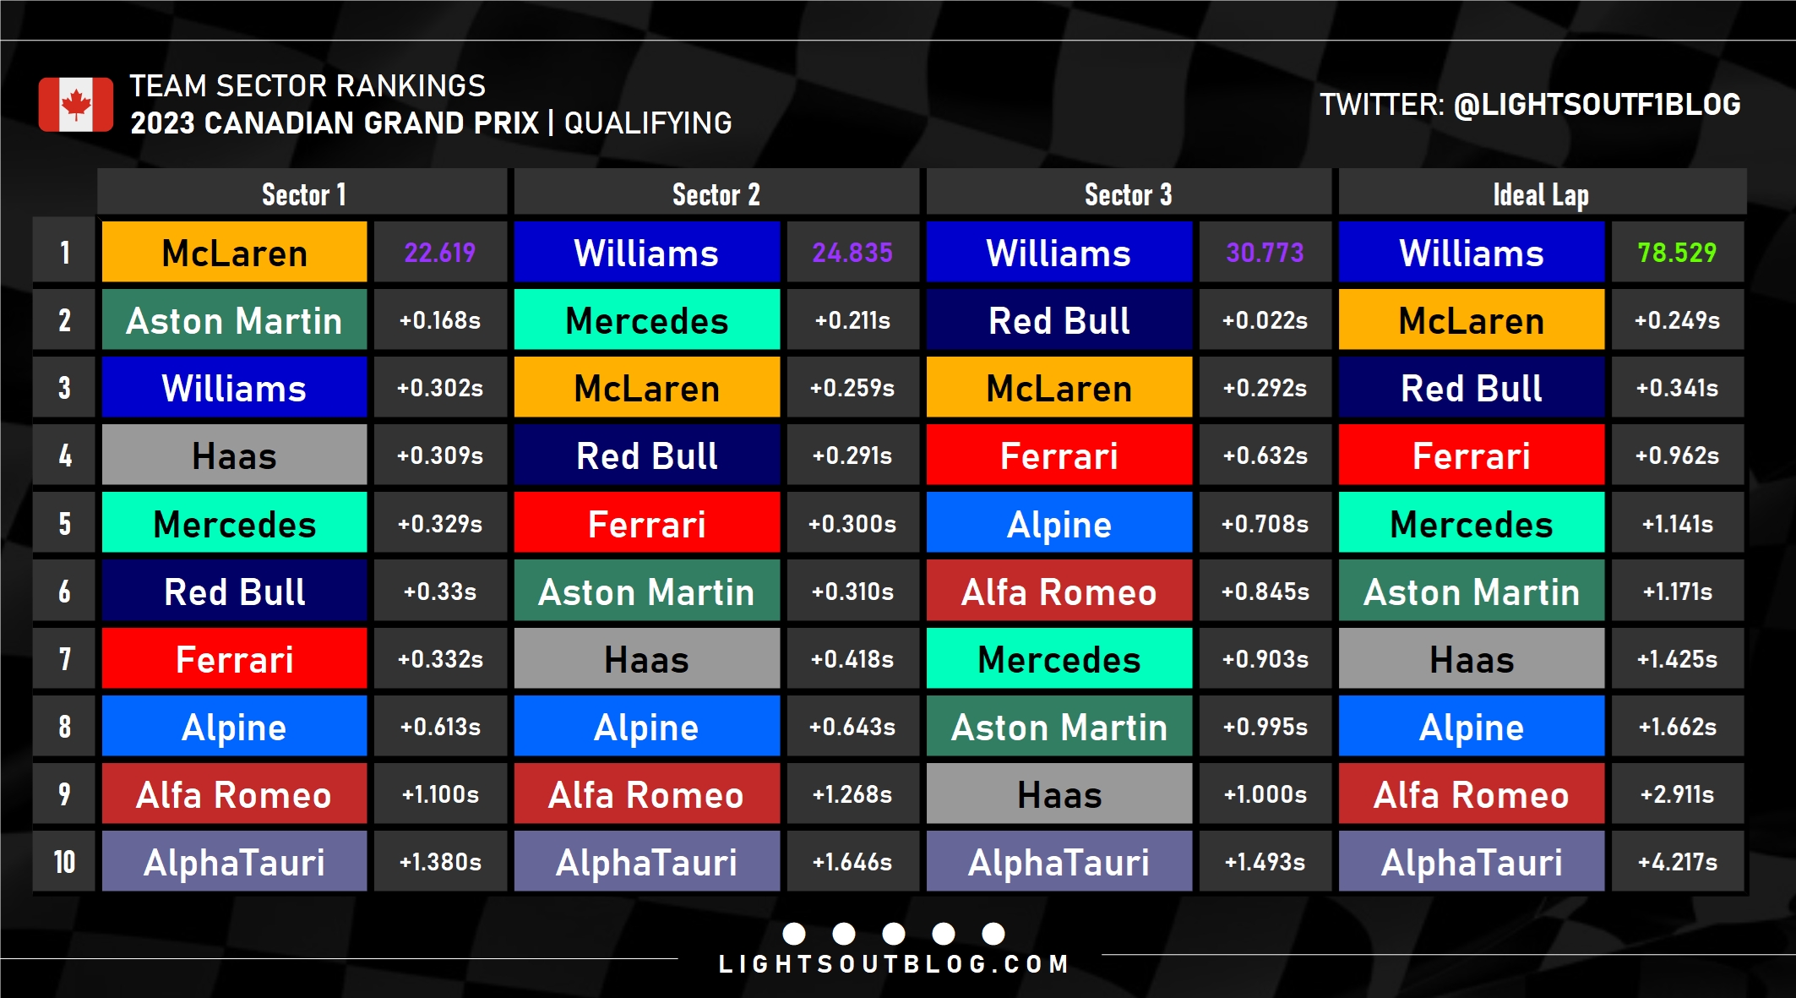
Task: Switch to the Sector 2 header
Action: click(716, 194)
